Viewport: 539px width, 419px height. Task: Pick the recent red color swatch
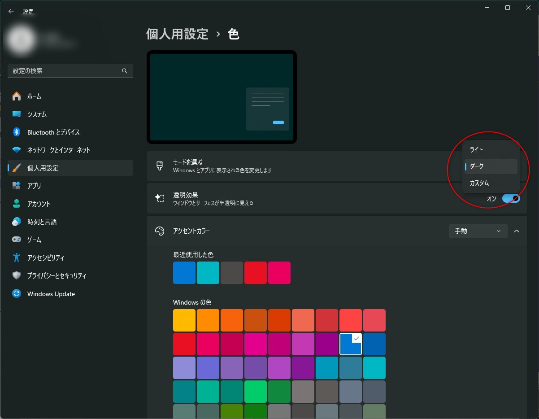[256, 273]
